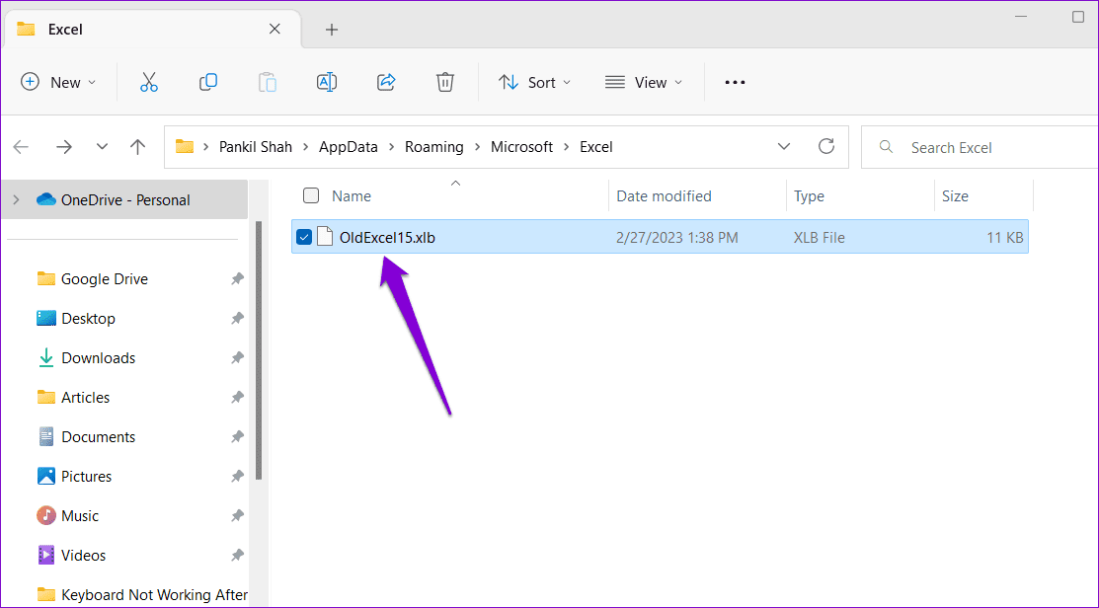This screenshot has width=1099, height=608.
Task: Select OneDrive - Personal in sidebar
Action: 124,199
